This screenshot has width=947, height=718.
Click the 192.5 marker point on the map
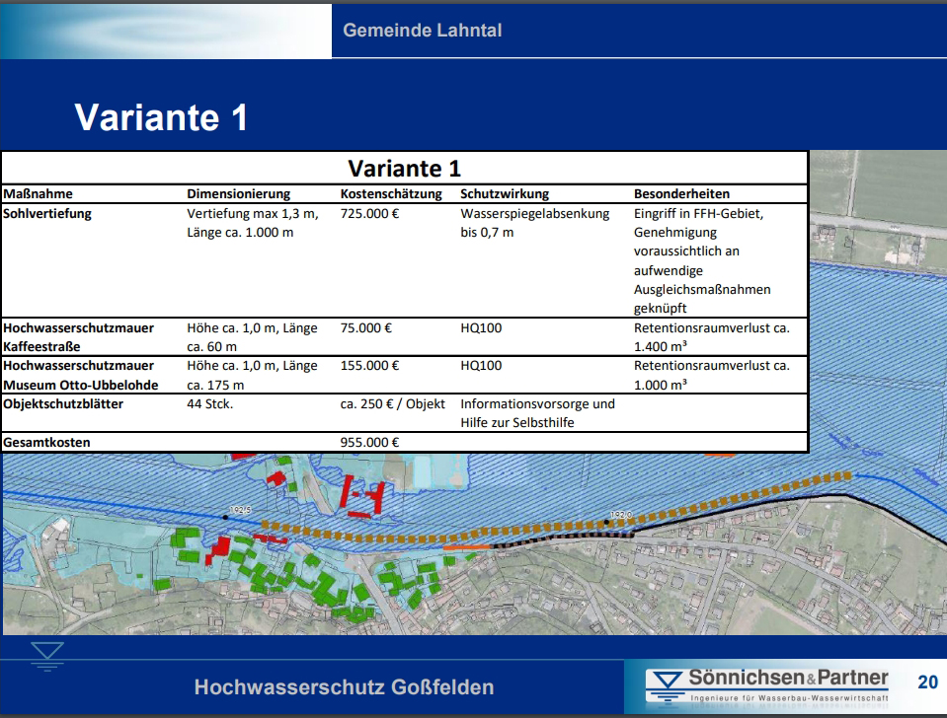(226, 516)
